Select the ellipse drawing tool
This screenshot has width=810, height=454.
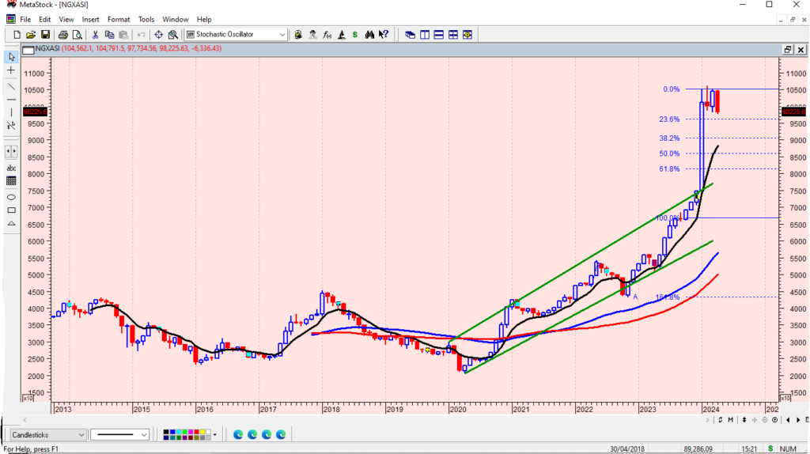11,196
